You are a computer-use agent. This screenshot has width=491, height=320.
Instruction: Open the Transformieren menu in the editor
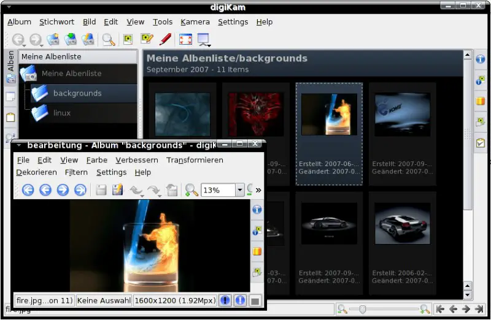click(195, 160)
